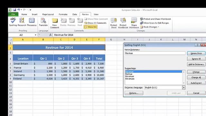Screen dimensions: 206x116
Task: Switch to the Data tab
Action: (x=75, y=14)
